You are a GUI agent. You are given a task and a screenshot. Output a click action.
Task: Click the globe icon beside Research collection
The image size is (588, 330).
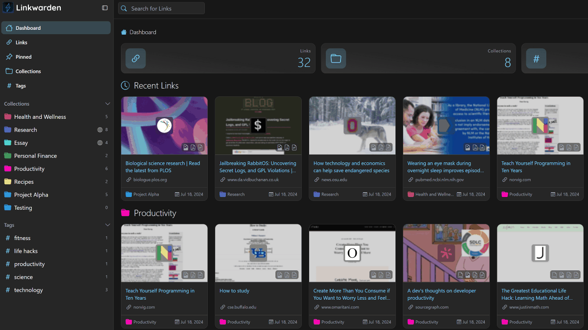pos(100,130)
